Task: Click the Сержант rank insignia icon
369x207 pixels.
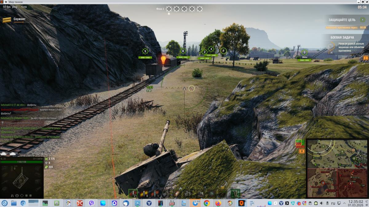Action: tap(7, 20)
